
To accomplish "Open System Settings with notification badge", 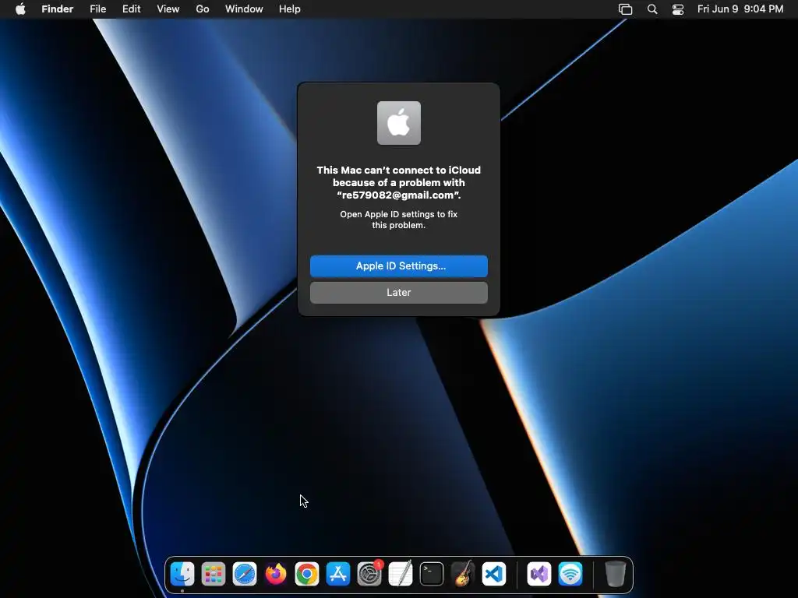I will [x=369, y=574].
